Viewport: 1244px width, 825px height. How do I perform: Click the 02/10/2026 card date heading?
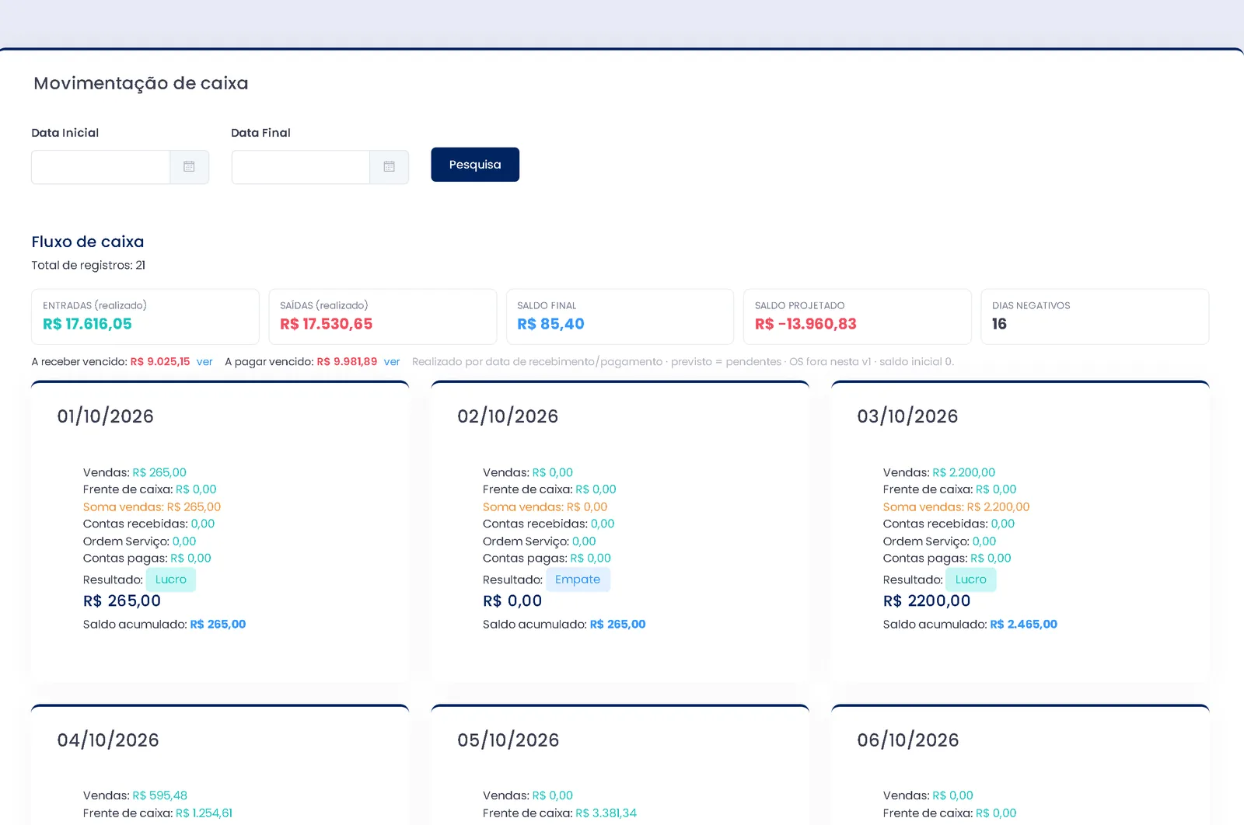tap(508, 416)
